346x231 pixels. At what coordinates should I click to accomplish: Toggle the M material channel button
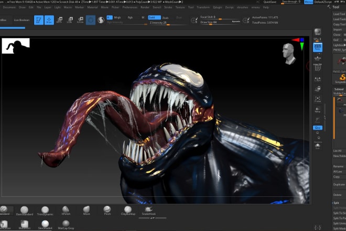tap(143, 17)
